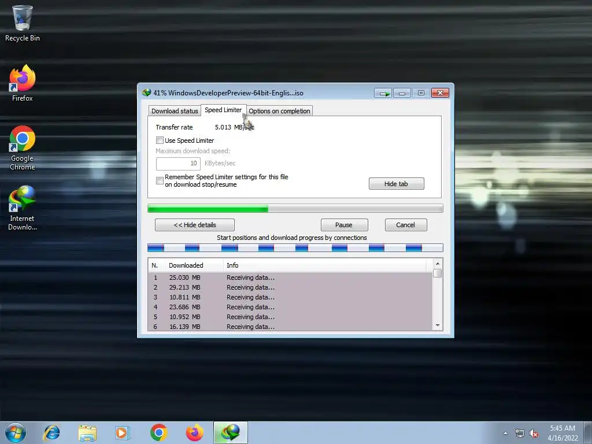Switch to the Download status tab
Image resolution: width=592 pixels, height=444 pixels.
(x=175, y=111)
